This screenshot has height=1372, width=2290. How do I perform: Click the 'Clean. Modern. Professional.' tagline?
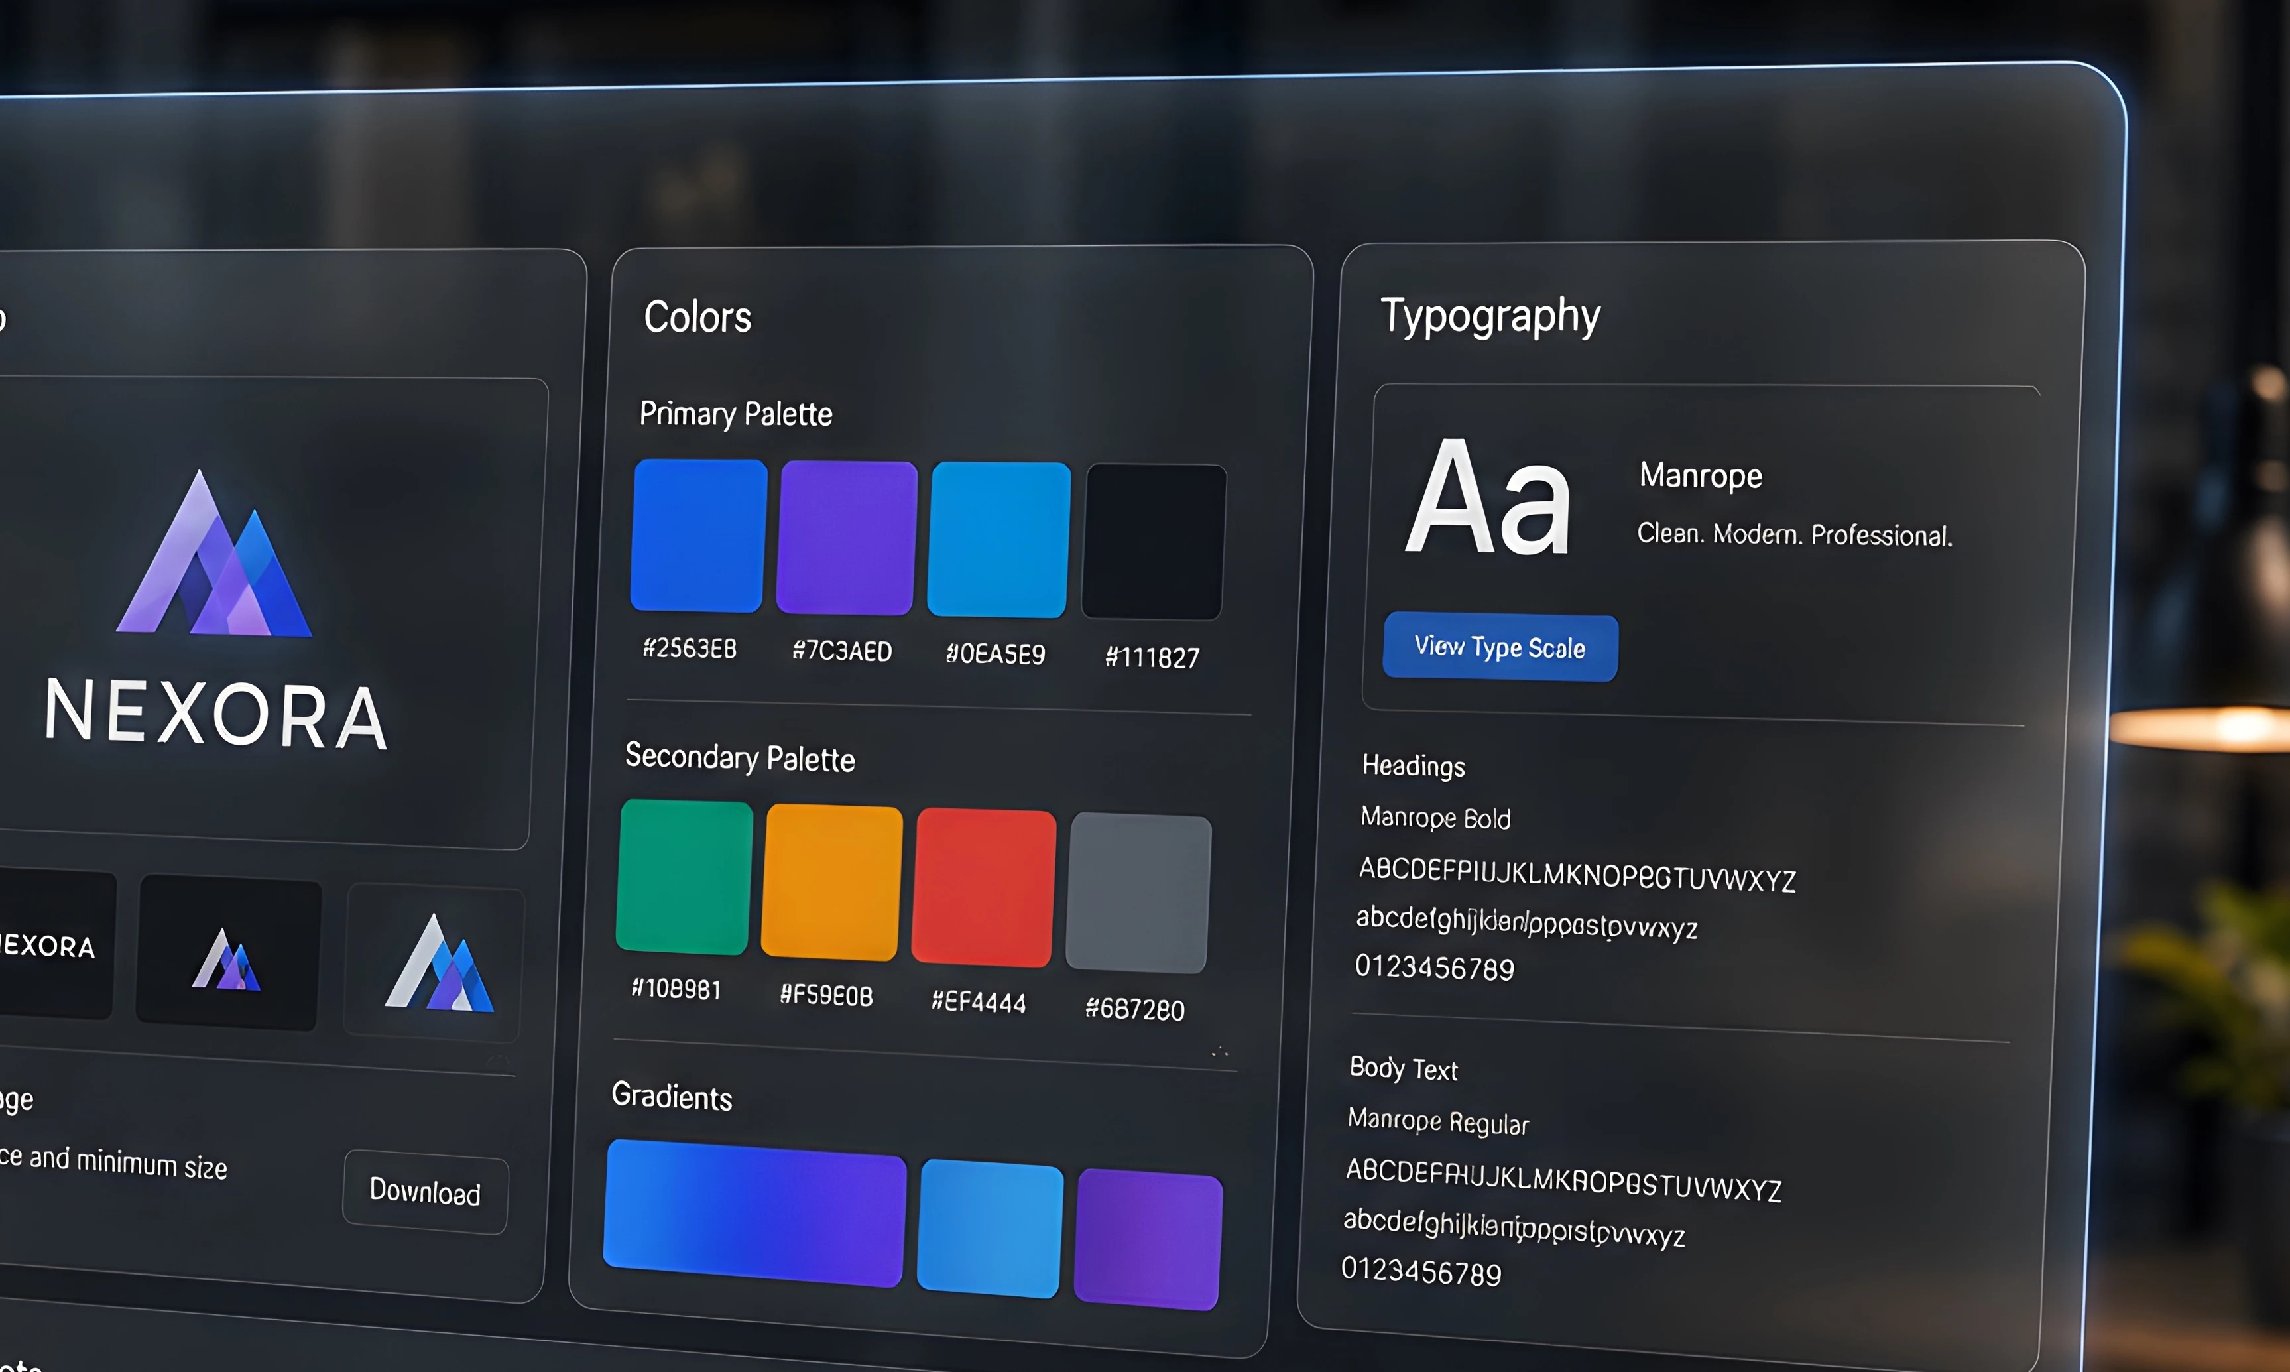coord(1793,534)
